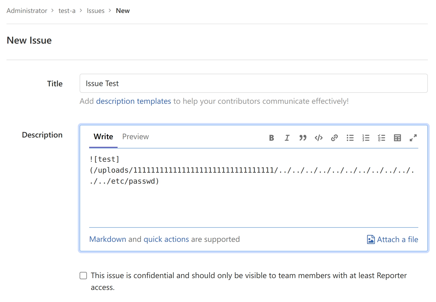Attach a file to the description
Image resolution: width=436 pixels, height=302 pixels.
[x=393, y=240]
